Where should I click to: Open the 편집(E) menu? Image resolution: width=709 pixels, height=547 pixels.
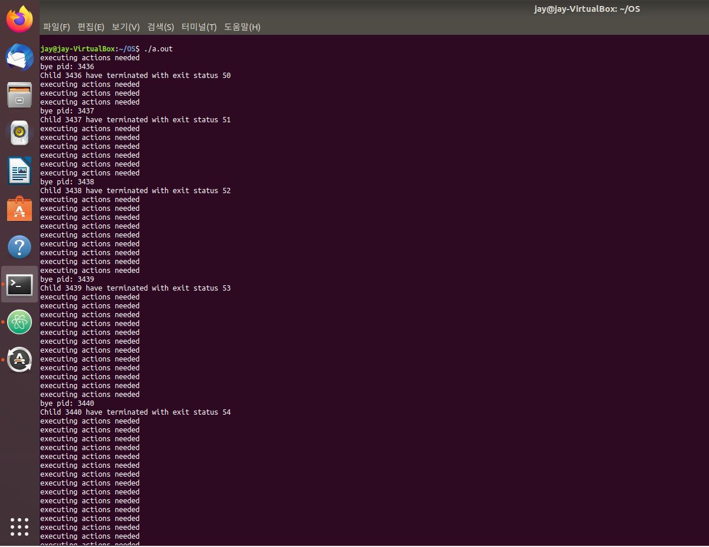pyautogui.click(x=91, y=27)
